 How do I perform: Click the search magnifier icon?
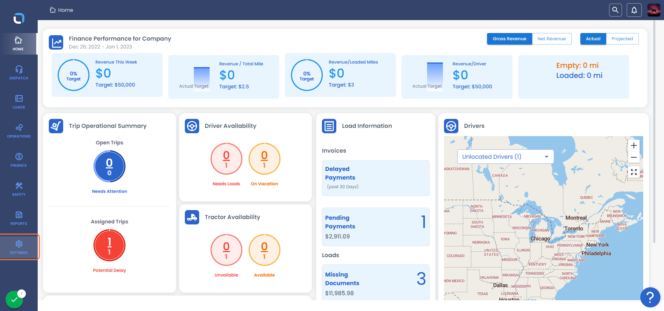tap(615, 10)
